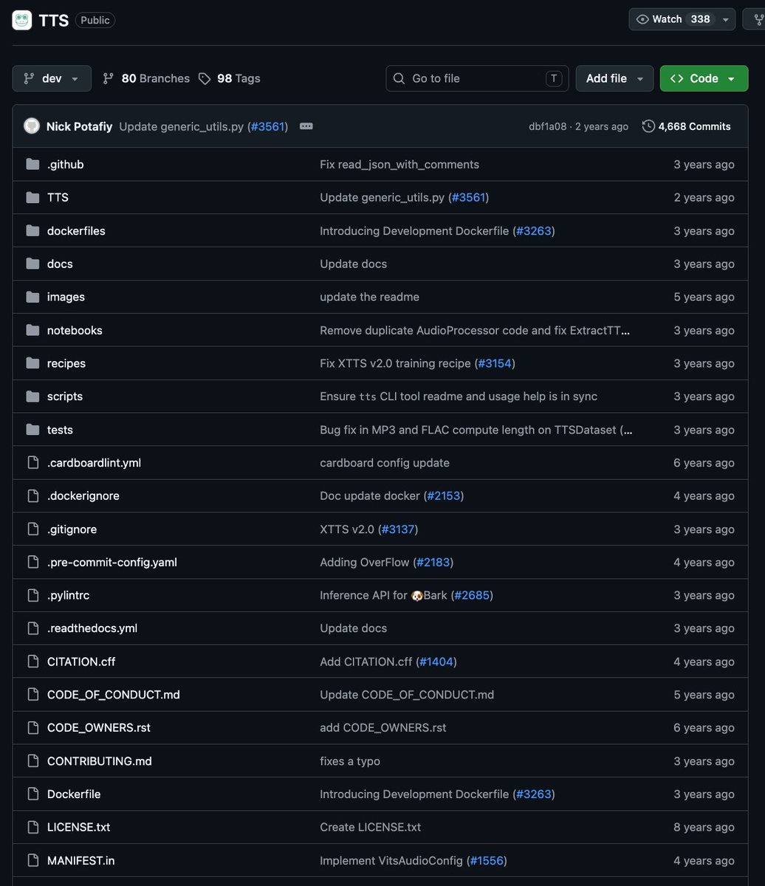Viewport: 765px width, 886px height.
Task: Click the magnifier icon in Go to file
Action: pos(399,78)
